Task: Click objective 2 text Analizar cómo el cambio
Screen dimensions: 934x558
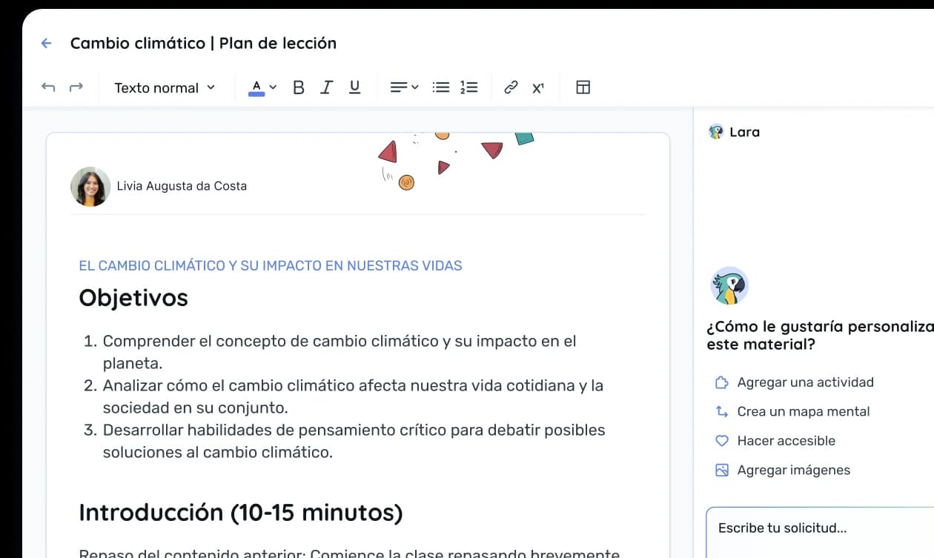Action: pyautogui.click(x=353, y=396)
